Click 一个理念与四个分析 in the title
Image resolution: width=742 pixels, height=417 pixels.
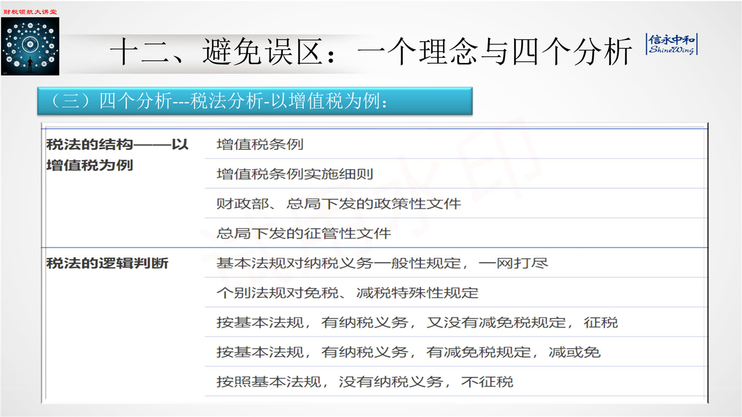pos(494,53)
